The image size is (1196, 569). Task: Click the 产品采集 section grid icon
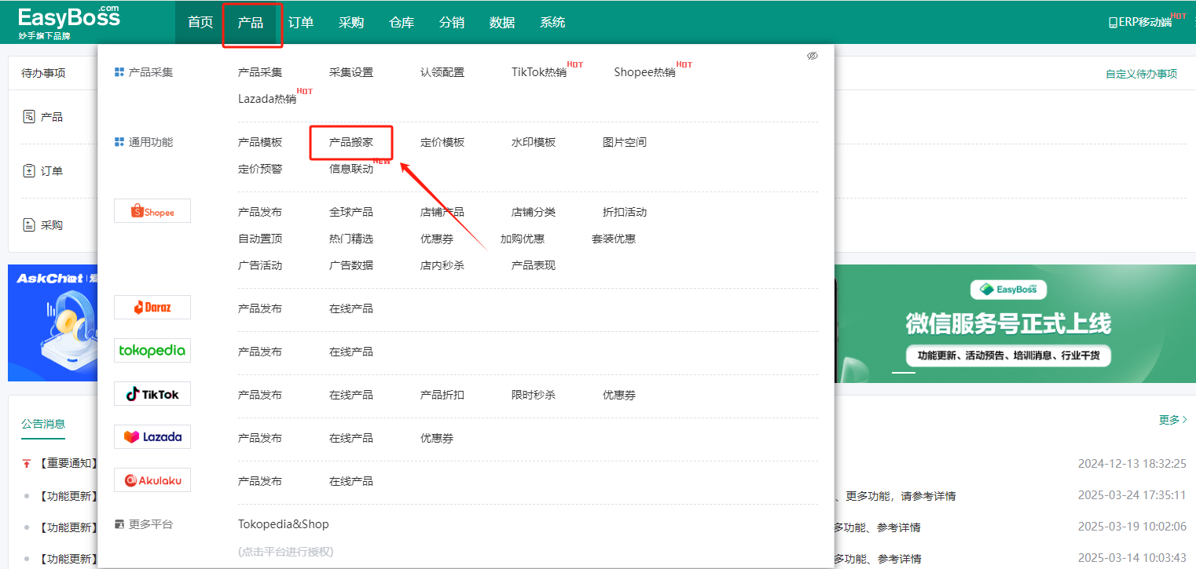119,72
